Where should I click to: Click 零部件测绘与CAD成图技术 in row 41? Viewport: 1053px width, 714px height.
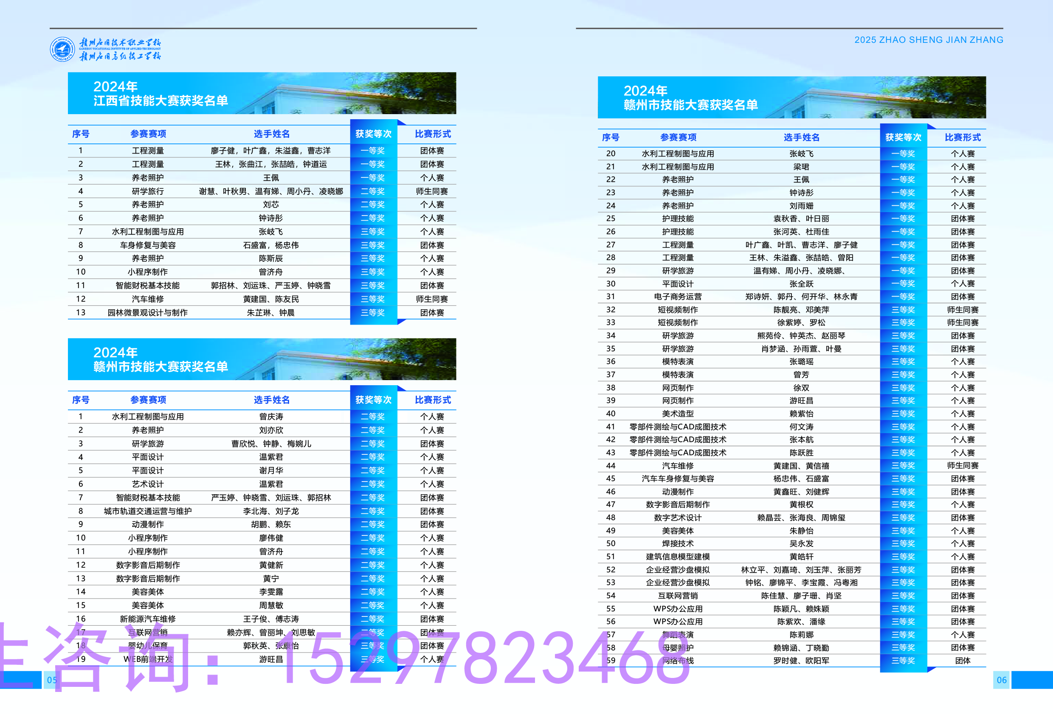(677, 426)
